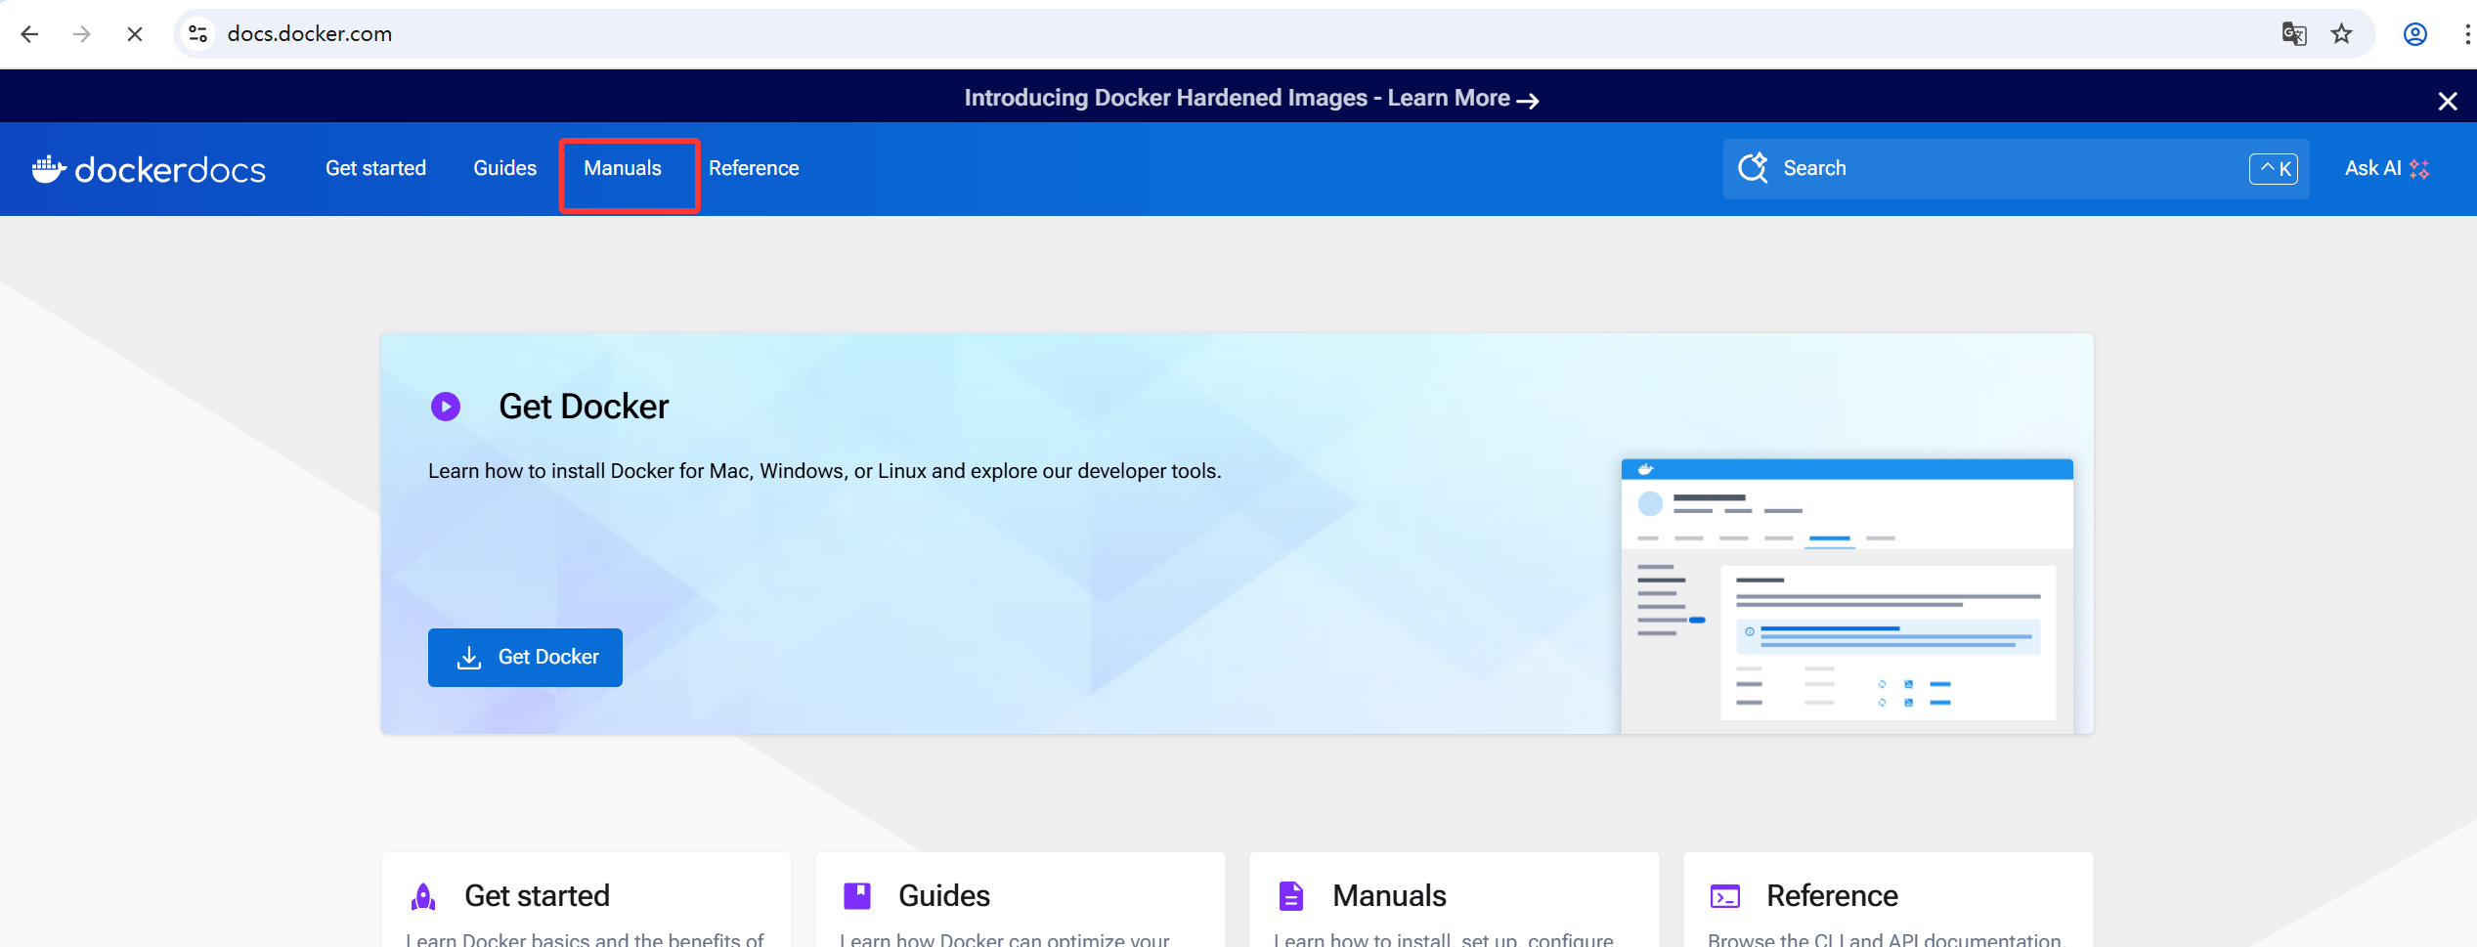Screen dimensions: 2477x947
Task: Click the document icon on Manuals card
Action: pyautogui.click(x=1291, y=896)
